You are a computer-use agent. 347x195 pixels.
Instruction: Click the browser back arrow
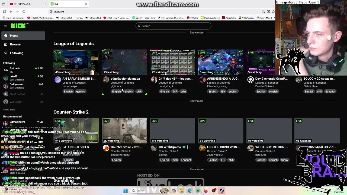pyautogui.click(x=11, y=12)
